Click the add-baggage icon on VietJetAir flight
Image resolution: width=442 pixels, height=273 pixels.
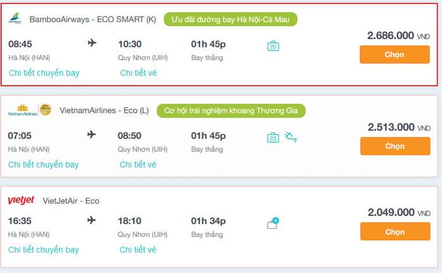click(273, 223)
